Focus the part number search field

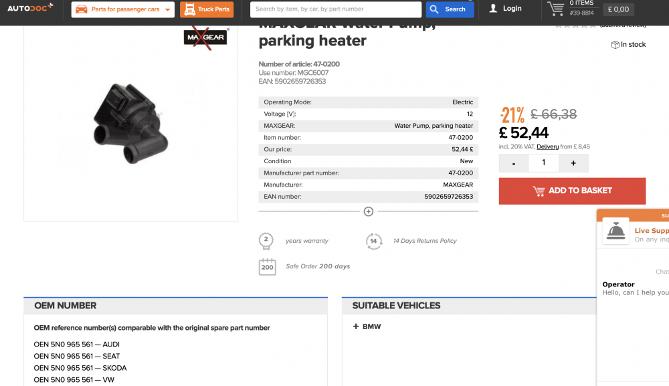click(335, 9)
